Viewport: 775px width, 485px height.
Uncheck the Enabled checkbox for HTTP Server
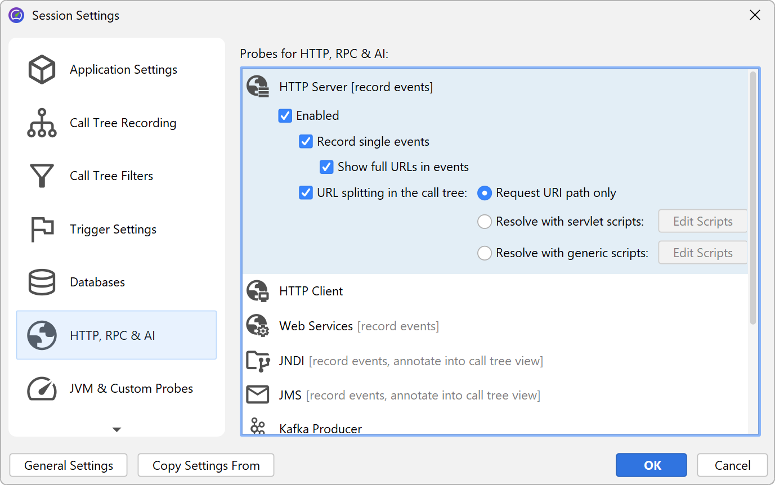click(x=285, y=116)
